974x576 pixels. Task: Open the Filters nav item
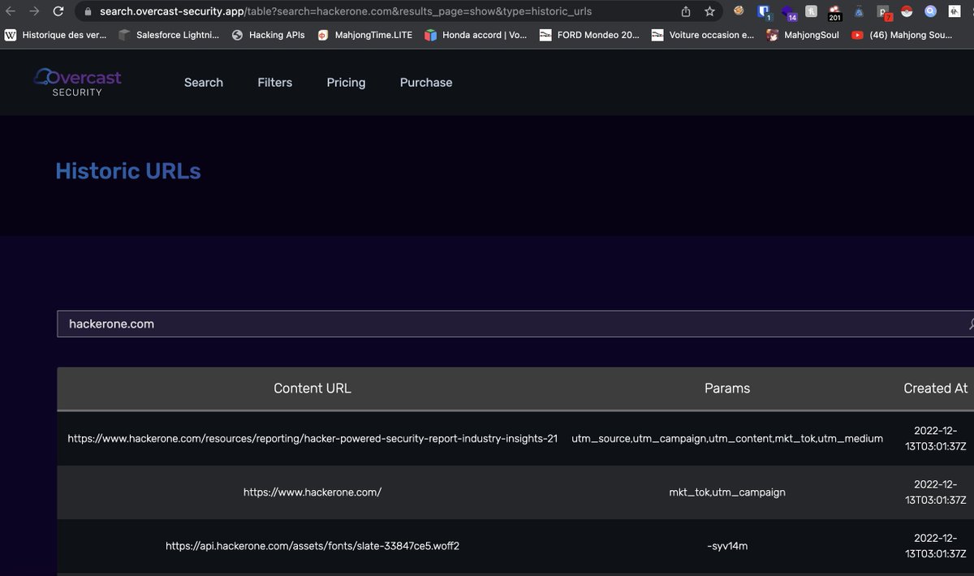(275, 82)
